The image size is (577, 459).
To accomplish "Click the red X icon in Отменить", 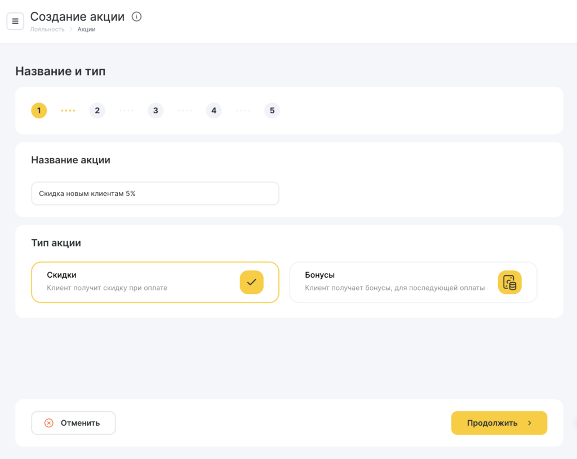I will point(49,423).
